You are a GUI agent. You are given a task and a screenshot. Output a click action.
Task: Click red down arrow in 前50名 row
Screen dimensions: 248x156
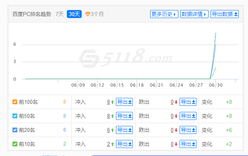(176, 116)
